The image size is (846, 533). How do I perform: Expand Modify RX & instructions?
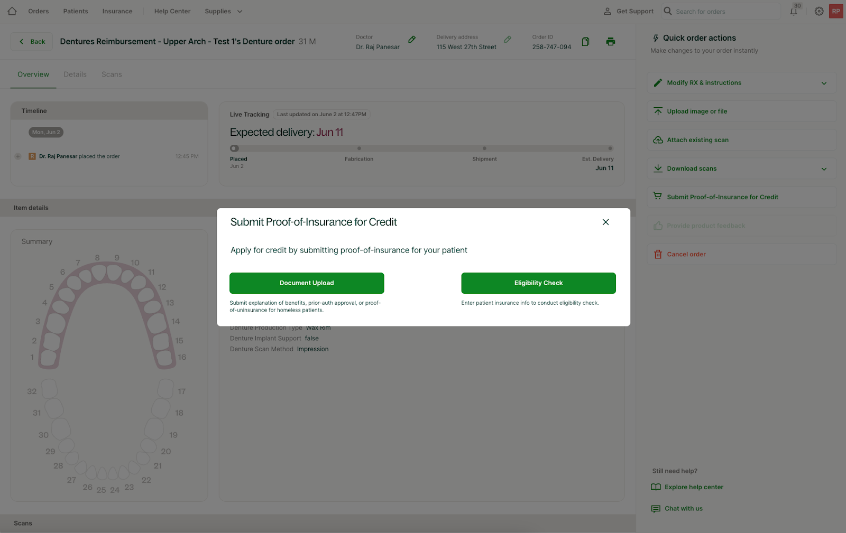[x=741, y=83]
